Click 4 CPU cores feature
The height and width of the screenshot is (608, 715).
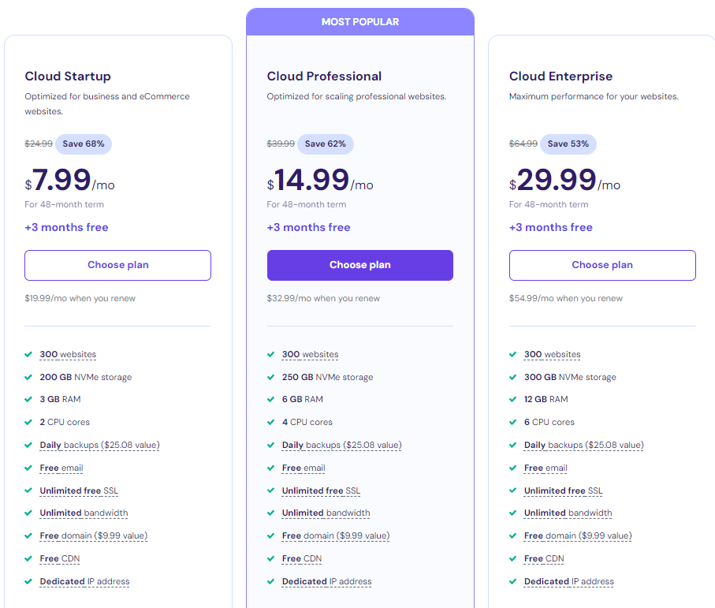(x=307, y=422)
